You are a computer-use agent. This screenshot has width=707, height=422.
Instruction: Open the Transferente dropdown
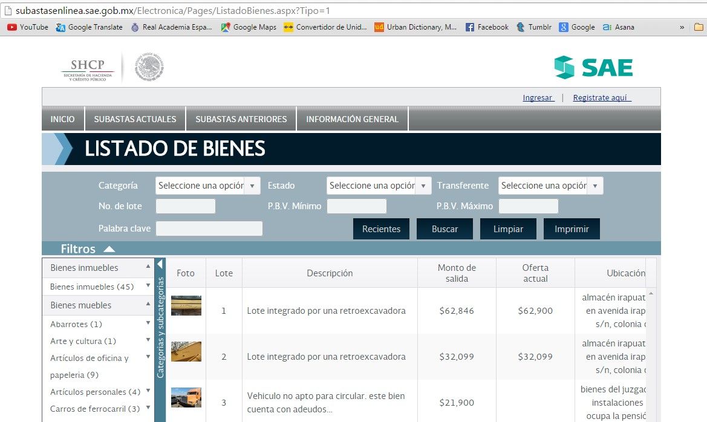pyautogui.click(x=550, y=186)
